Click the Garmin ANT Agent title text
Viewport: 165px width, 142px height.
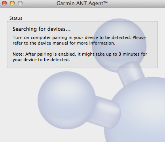82,3
